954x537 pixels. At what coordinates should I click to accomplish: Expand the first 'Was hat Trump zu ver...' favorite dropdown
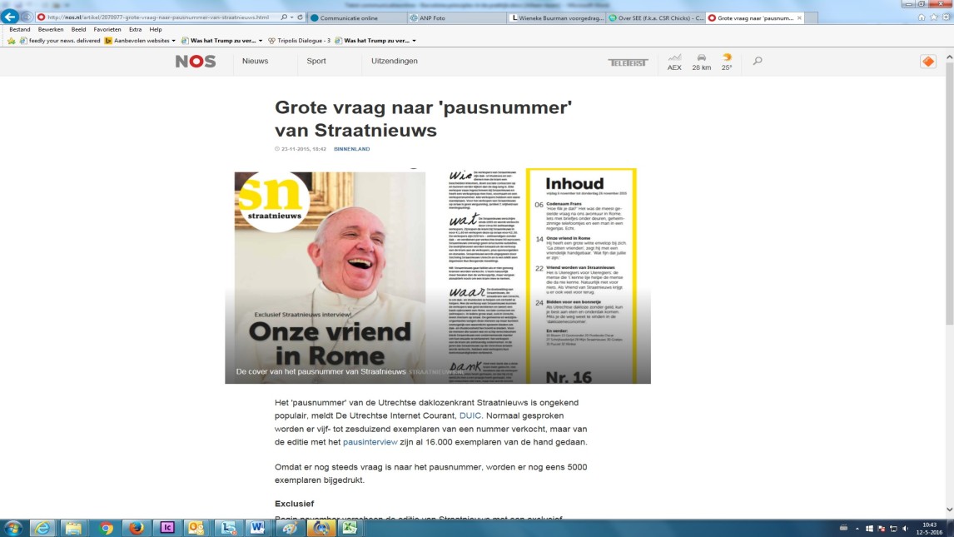(261, 41)
